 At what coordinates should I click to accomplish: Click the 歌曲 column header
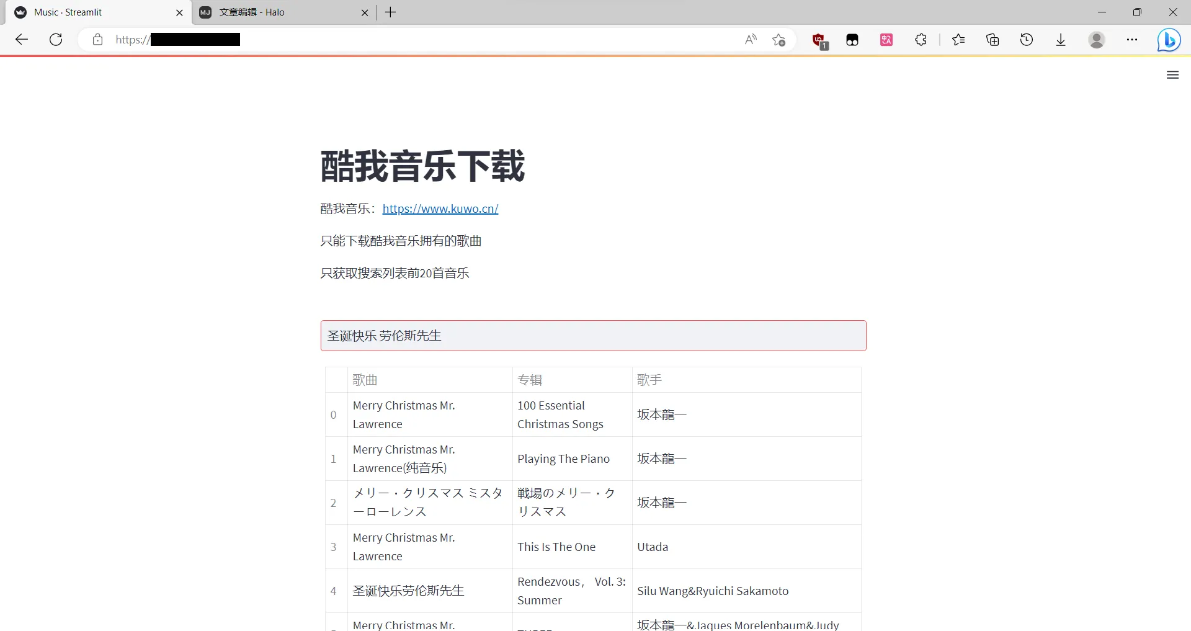tap(430, 380)
